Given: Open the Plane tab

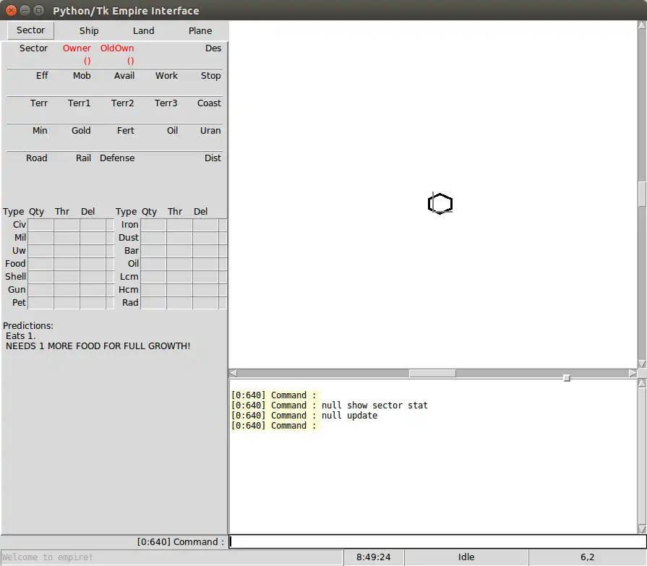Looking at the screenshot, I should tap(200, 30).
